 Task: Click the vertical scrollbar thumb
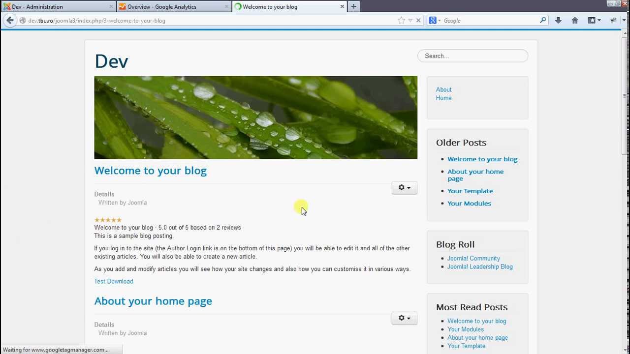(x=625, y=96)
